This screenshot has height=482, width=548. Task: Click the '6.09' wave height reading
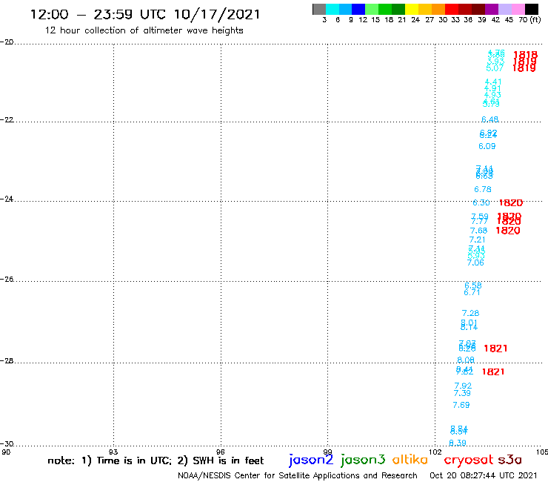[x=487, y=146]
